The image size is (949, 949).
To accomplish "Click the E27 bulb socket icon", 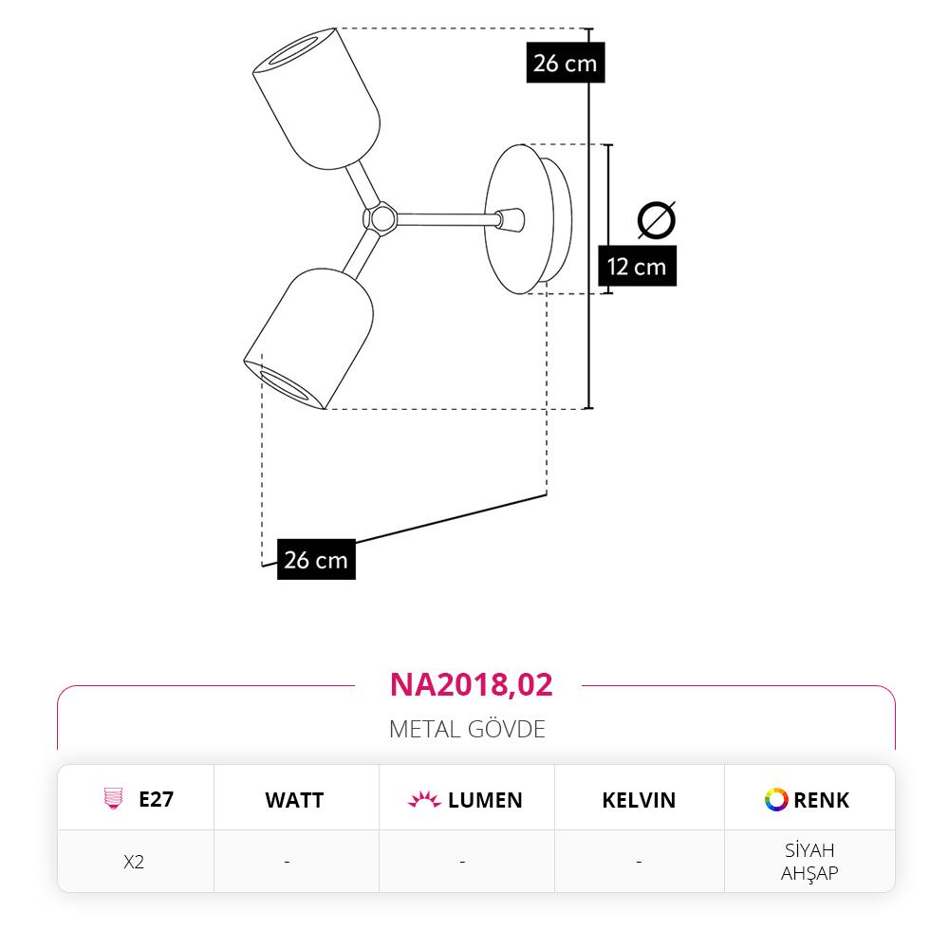I will click(x=113, y=799).
